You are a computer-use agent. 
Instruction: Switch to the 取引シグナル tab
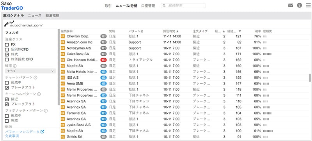pyautogui.click(x=13, y=16)
